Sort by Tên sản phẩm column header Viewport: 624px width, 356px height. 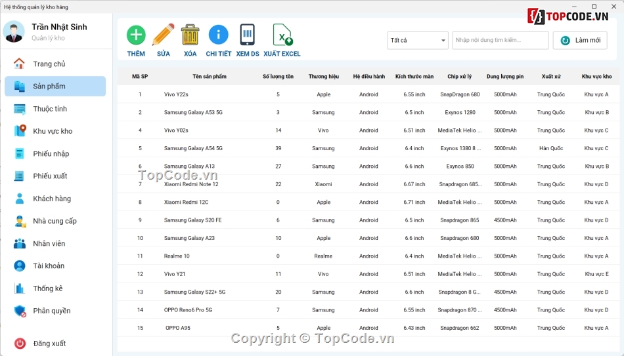pos(210,76)
